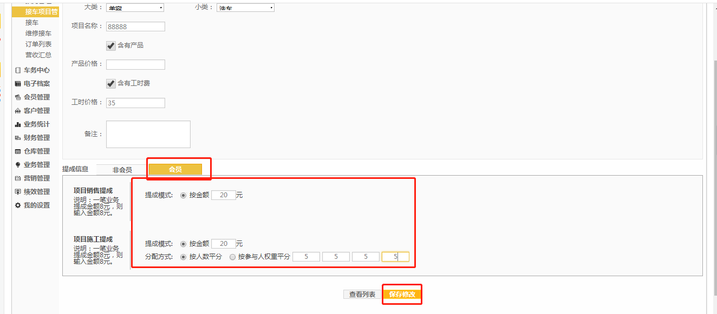The width and height of the screenshot is (717, 314).
Task: Select 按人数平分 distribution radio button
Action: point(184,257)
